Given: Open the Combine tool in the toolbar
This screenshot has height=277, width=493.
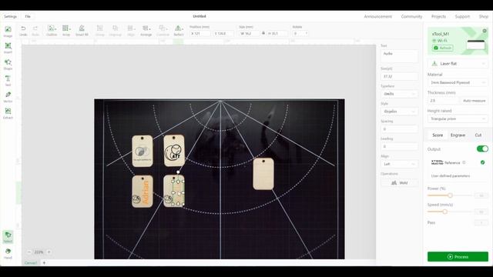Looking at the screenshot, I should (x=163, y=31).
